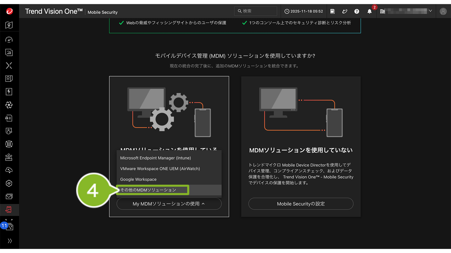Select その他のMDMソリューション option
Image resolution: width=451 pixels, height=253 pixels.
(x=148, y=190)
